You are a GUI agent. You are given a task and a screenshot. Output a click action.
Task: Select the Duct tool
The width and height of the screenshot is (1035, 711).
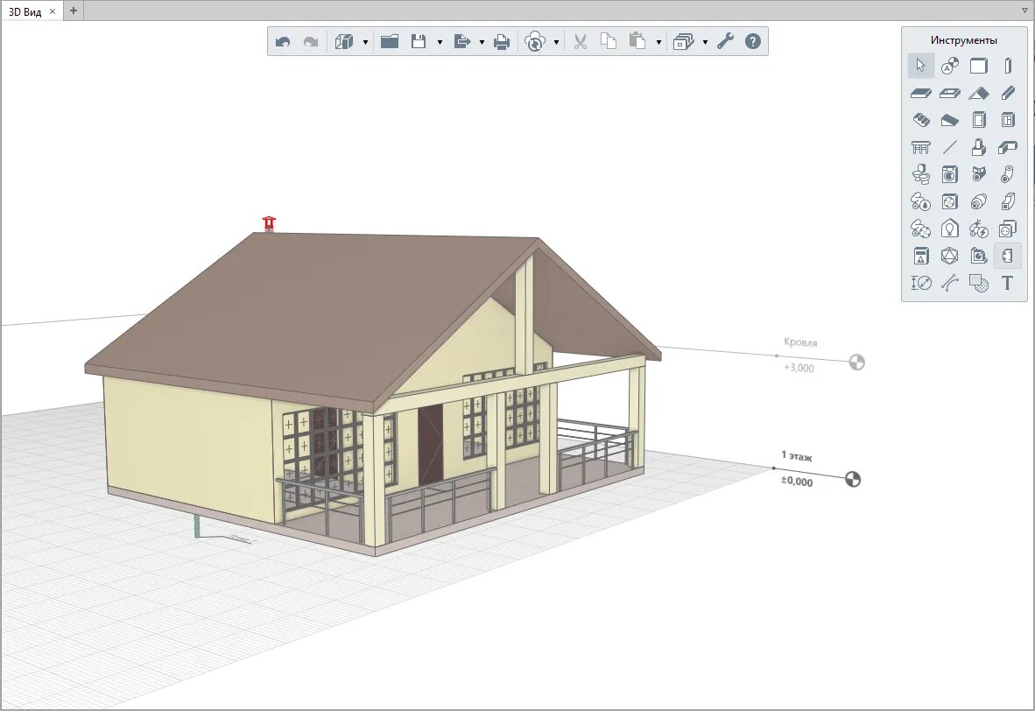pyautogui.click(x=1008, y=201)
